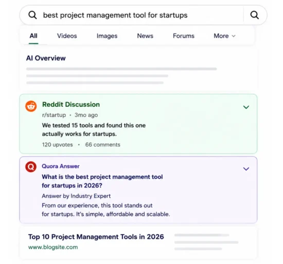Screen dimensions: 283x264
Task: Click the '3mo ago' timestamp
Action: (86, 115)
